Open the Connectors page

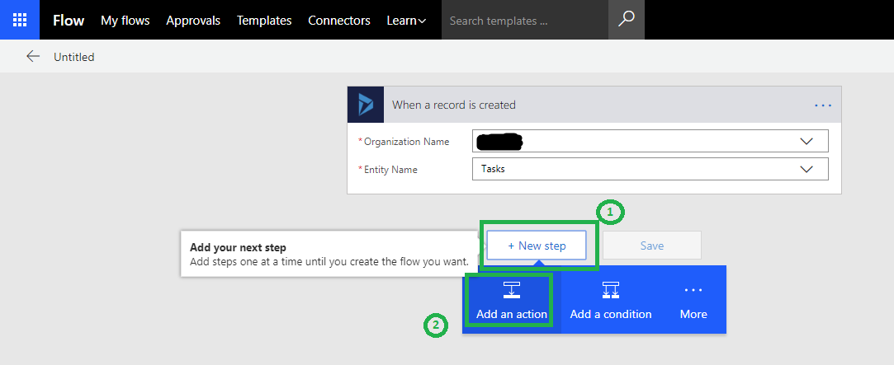click(339, 21)
